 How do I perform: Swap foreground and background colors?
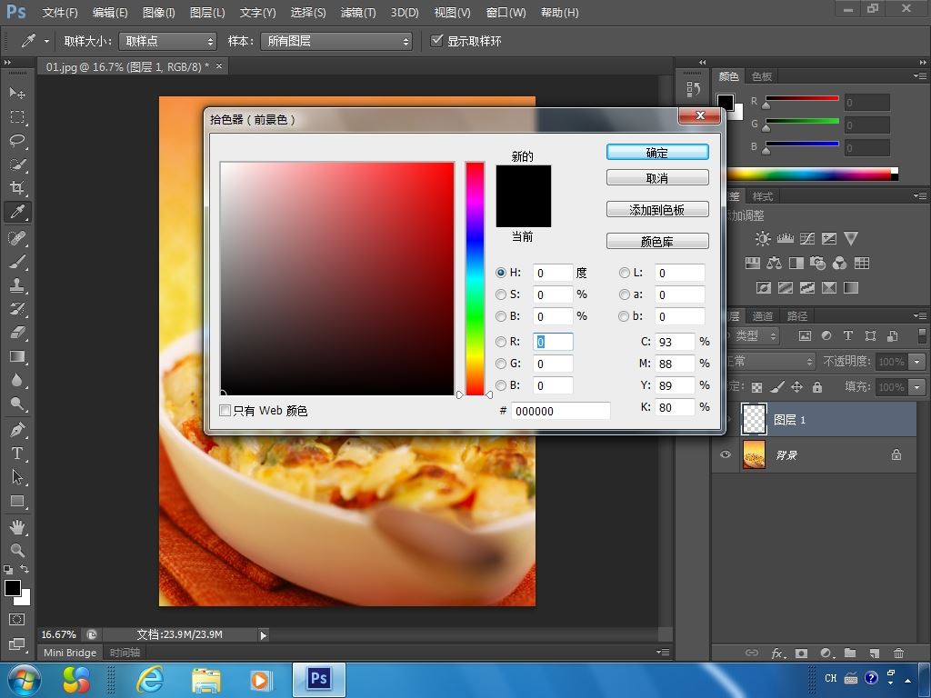click(25, 569)
